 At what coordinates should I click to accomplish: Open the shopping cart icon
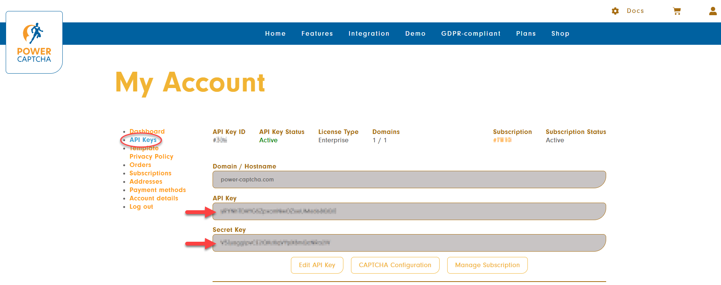pos(677,11)
